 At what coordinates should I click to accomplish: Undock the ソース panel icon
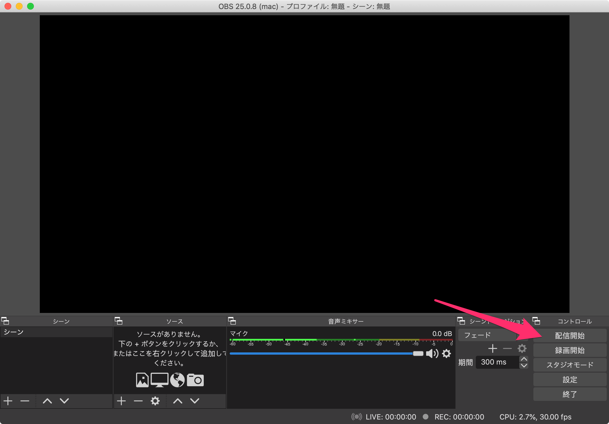point(119,321)
